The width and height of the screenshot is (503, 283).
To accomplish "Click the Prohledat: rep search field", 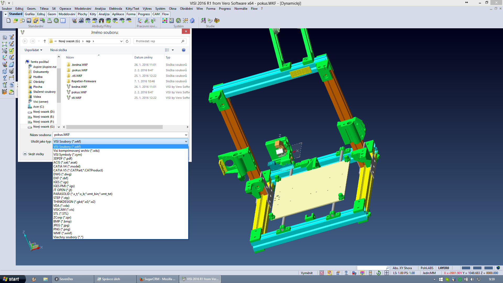I will click(157, 41).
